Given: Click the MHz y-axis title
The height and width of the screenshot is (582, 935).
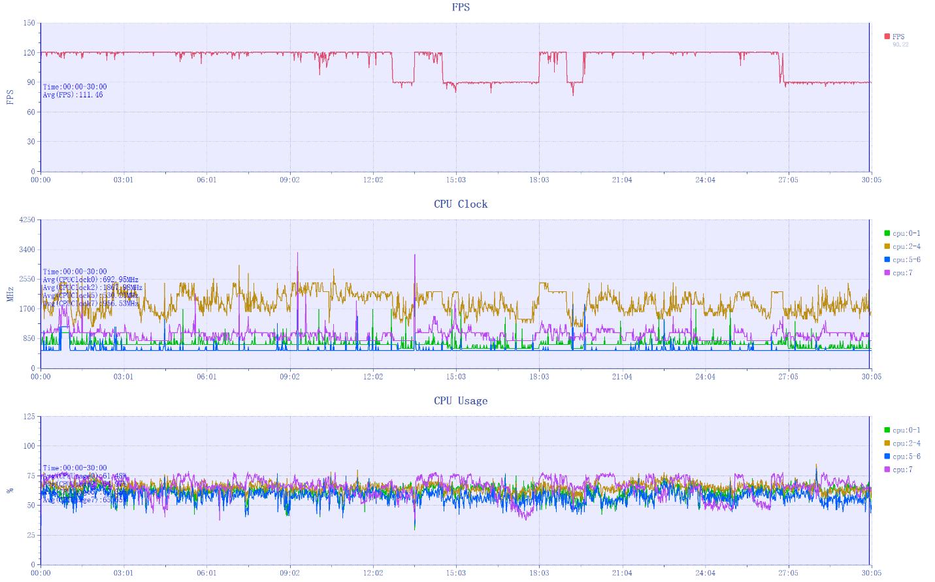Looking at the screenshot, I should click(10, 294).
